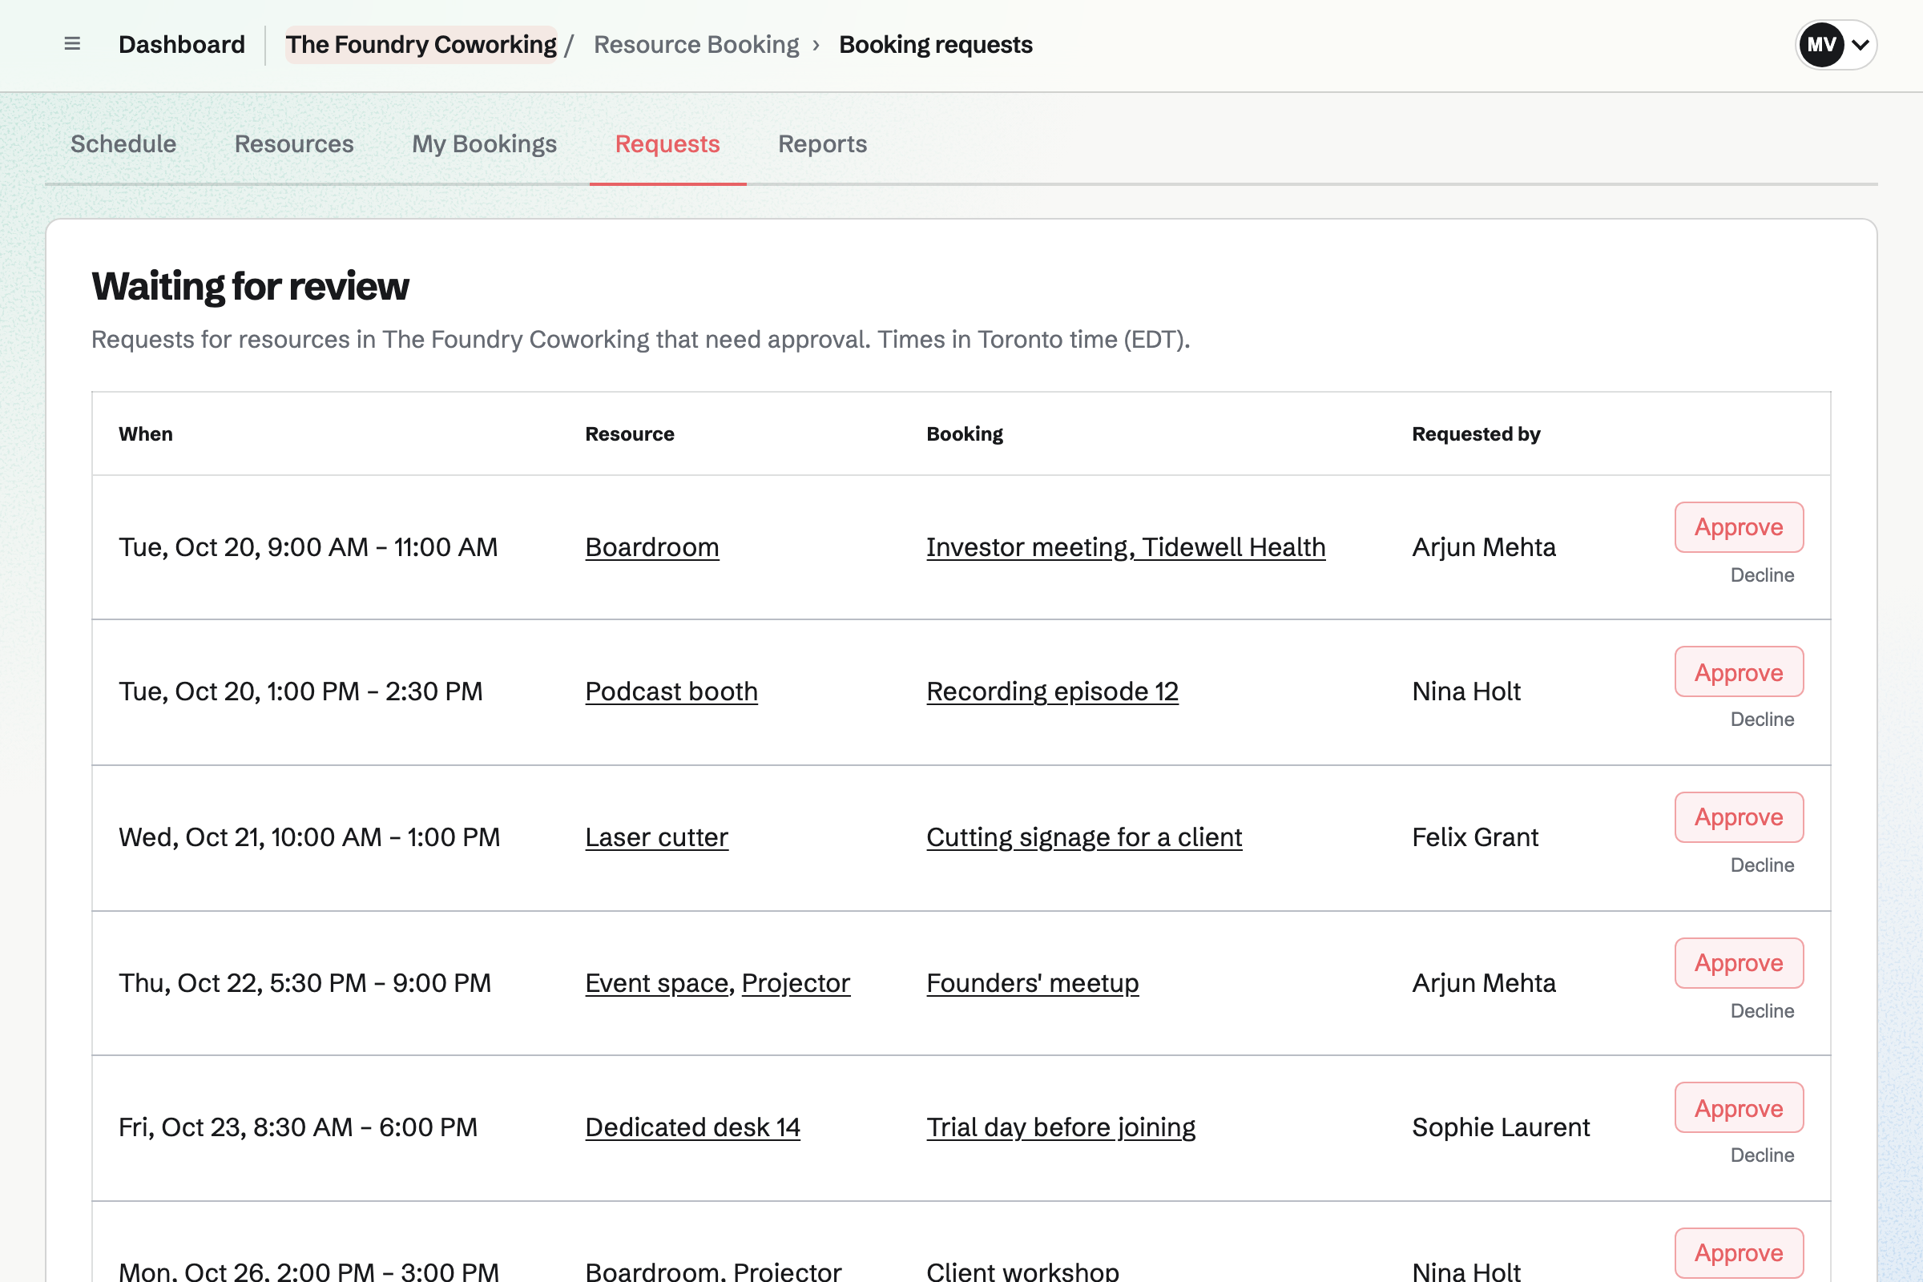The width and height of the screenshot is (1923, 1282).
Task: Click the 'Waiting for review' heading
Action: (250, 286)
